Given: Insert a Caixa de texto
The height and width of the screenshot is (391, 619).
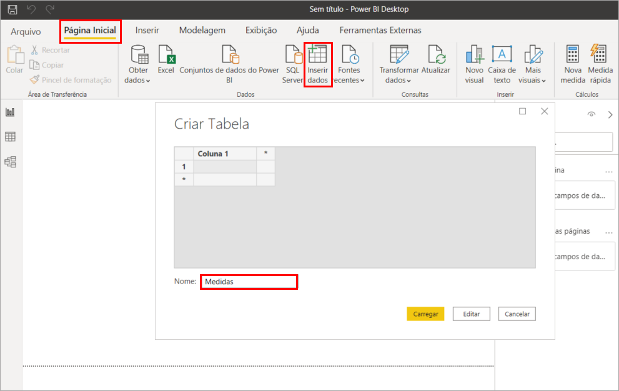Looking at the screenshot, I should (x=502, y=64).
